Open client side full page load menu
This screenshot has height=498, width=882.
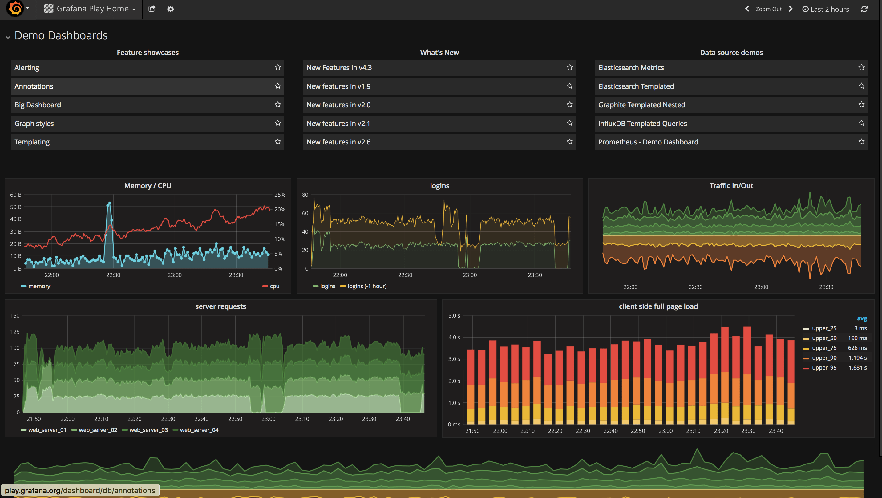(x=658, y=306)
